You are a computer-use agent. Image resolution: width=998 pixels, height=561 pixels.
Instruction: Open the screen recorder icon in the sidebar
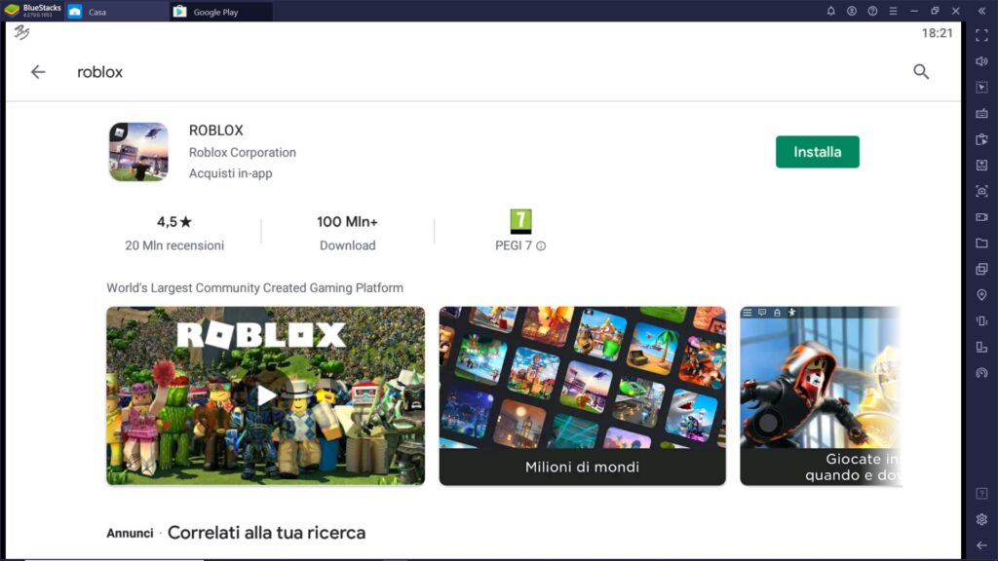pyautogui.click(x=982, y=215)
